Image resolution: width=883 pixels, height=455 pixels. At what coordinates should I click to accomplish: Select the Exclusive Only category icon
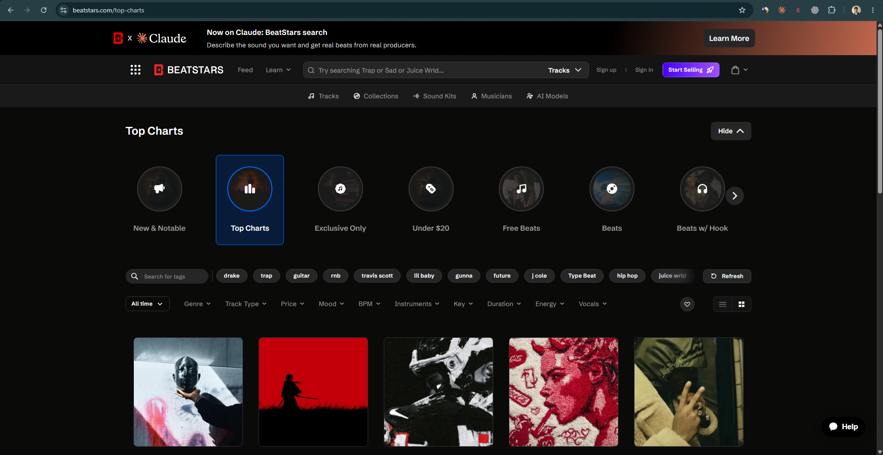click(x=341, y=189)
